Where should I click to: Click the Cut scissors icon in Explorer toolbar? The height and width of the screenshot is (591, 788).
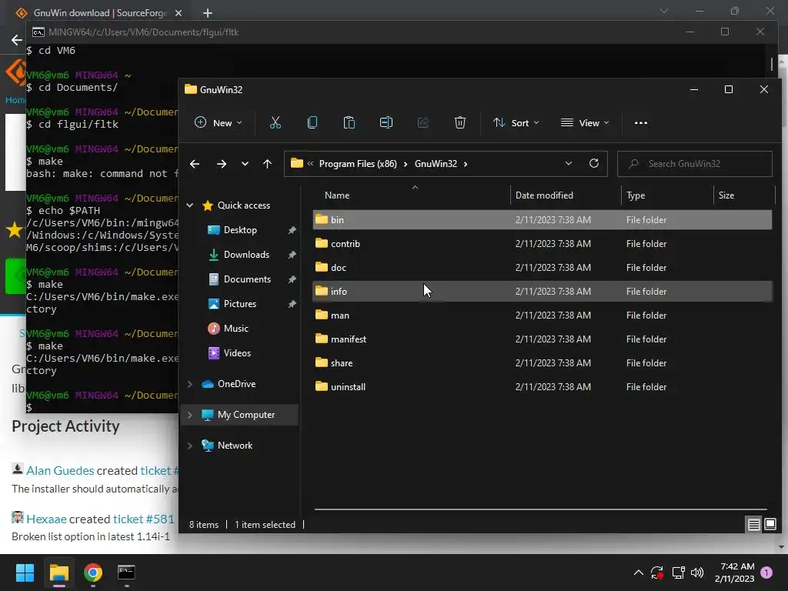275,122
